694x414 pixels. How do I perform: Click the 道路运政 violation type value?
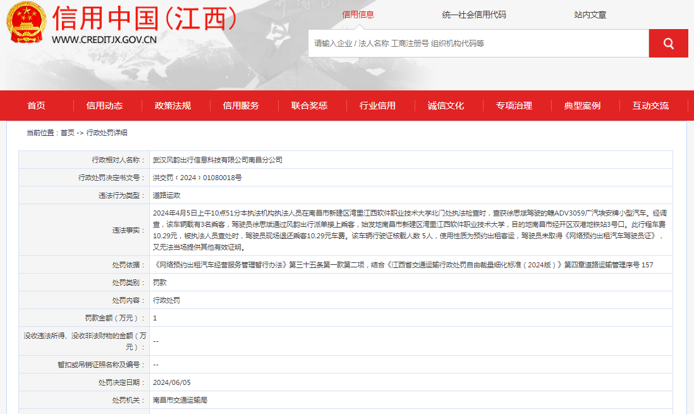click(166, 195)
